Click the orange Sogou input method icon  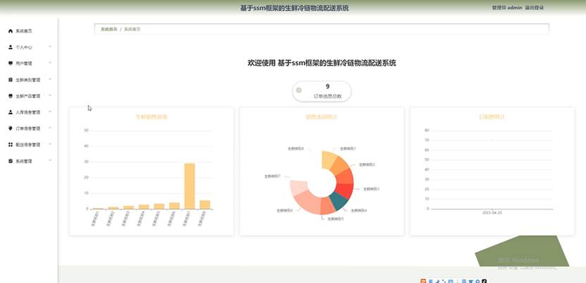[x=422, y=281]
